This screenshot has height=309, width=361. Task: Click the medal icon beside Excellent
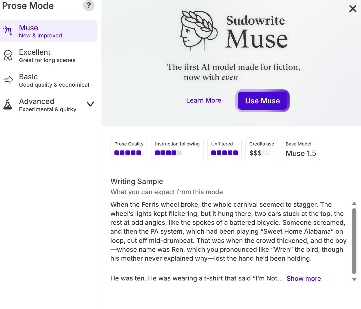pyautogui.click(x=8, y=55)
